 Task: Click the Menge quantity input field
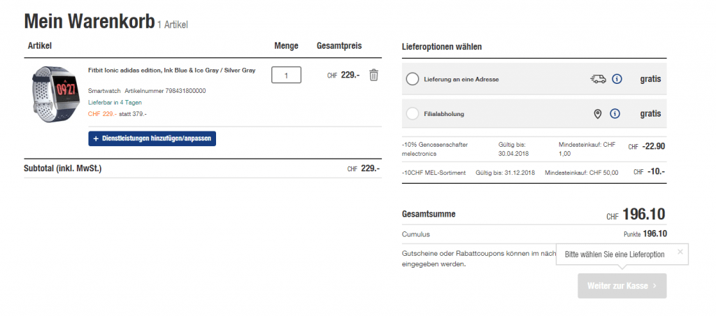(286, 75)
